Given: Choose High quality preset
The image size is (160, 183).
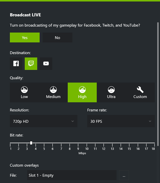Looking at the screenshot, I should (82, 92).
